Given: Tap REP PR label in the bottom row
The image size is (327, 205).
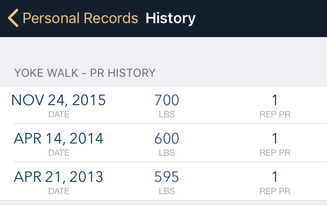Looking at the screenshot, I should (x=275, y=191).
